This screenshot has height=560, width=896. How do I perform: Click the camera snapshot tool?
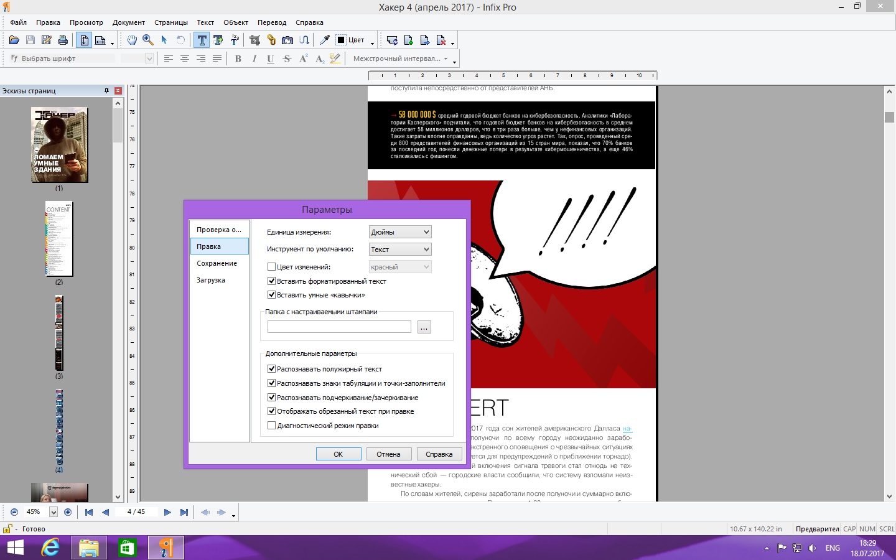(287, 40)
